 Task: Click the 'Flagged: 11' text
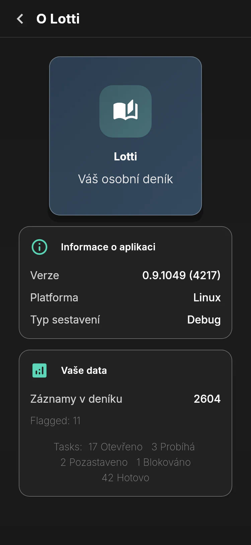coord(56,420)
